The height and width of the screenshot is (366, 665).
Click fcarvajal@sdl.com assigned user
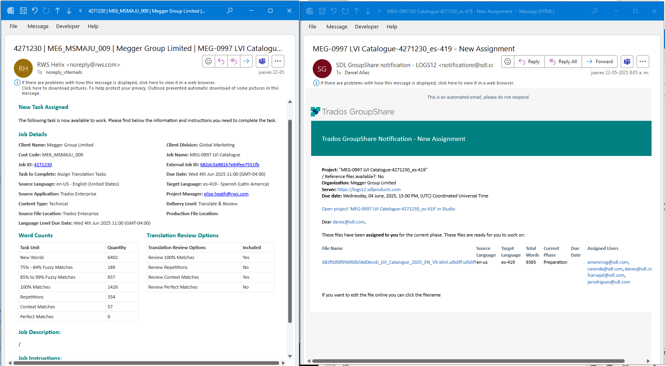coord(606,275)
